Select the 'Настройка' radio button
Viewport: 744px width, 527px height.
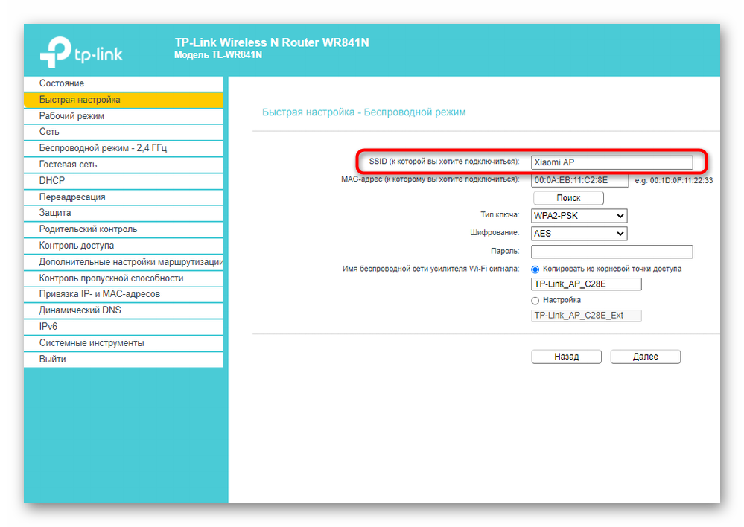535,301
